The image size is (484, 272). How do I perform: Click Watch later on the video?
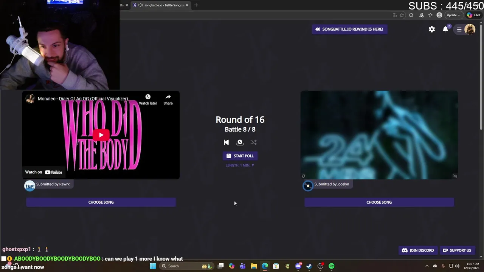pyautogui.click(x=148, y=100)
